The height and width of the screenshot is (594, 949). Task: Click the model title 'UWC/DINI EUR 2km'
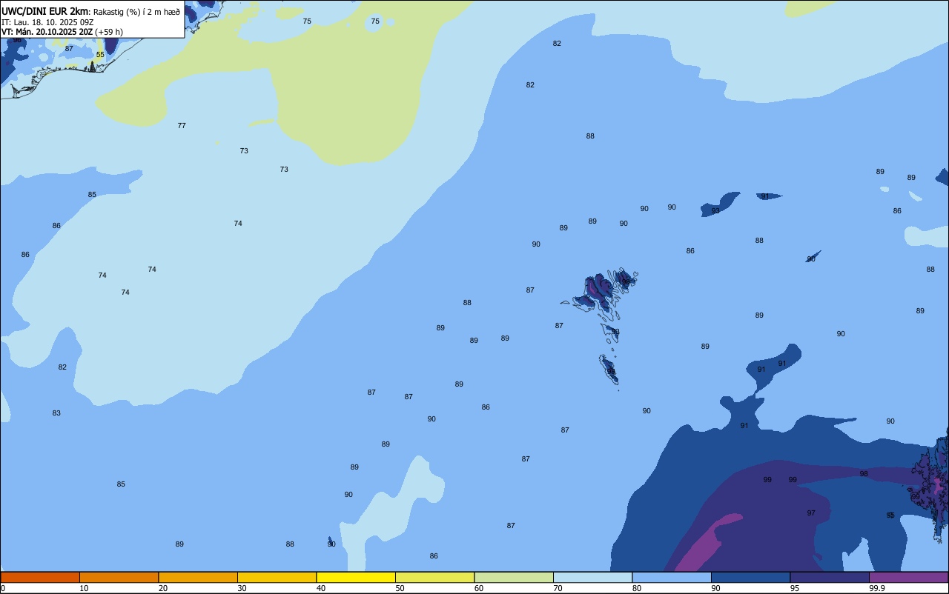tap(44, 11)
